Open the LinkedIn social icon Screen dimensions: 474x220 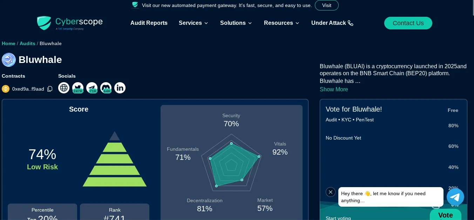tap(120, 88)
